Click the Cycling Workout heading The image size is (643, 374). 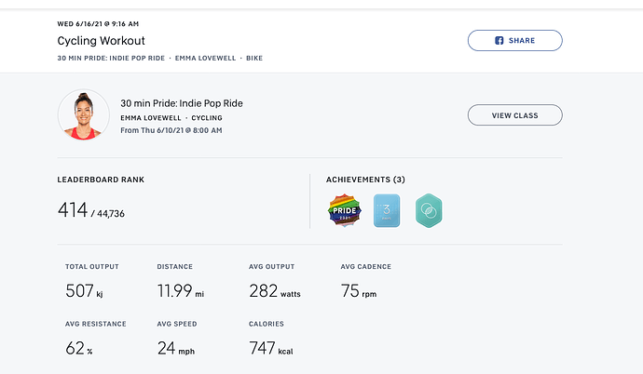[101, 41]
